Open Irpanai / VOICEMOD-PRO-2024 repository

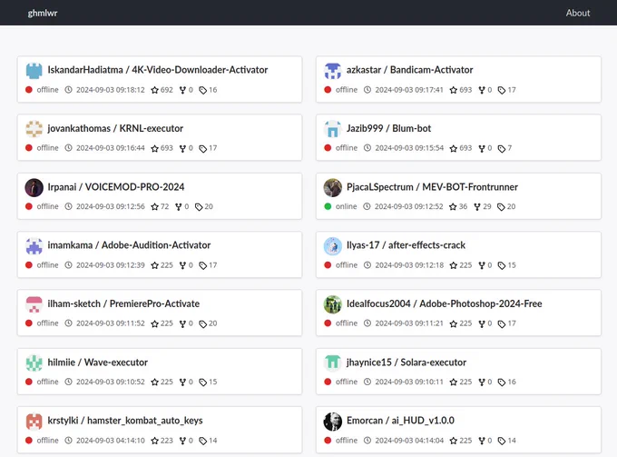116,187
